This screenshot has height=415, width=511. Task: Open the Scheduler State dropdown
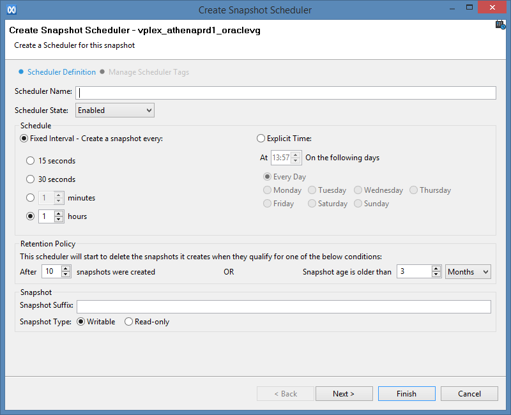(115, 110)
